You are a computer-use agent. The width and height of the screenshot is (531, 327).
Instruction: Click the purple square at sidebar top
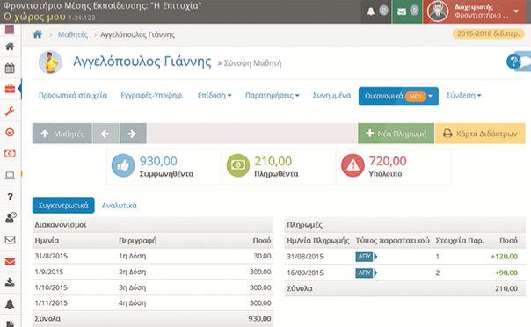(x=10, y=30)
